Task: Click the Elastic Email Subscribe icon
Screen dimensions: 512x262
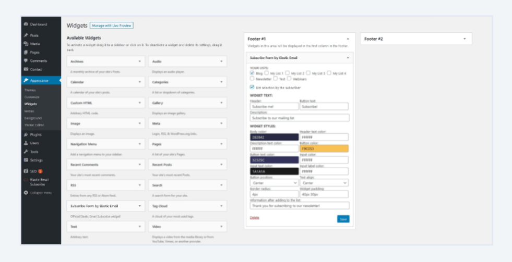Action: point(26,180)
